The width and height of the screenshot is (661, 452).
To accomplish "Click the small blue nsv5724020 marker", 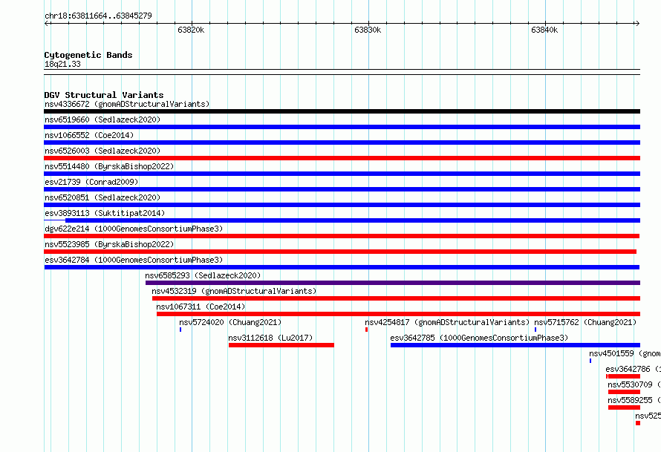I will click(180, 330).
